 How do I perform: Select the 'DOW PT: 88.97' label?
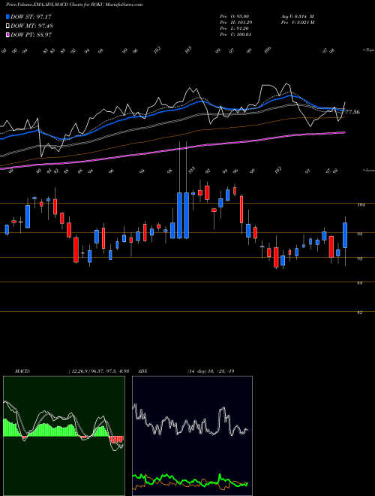point(31,35)
